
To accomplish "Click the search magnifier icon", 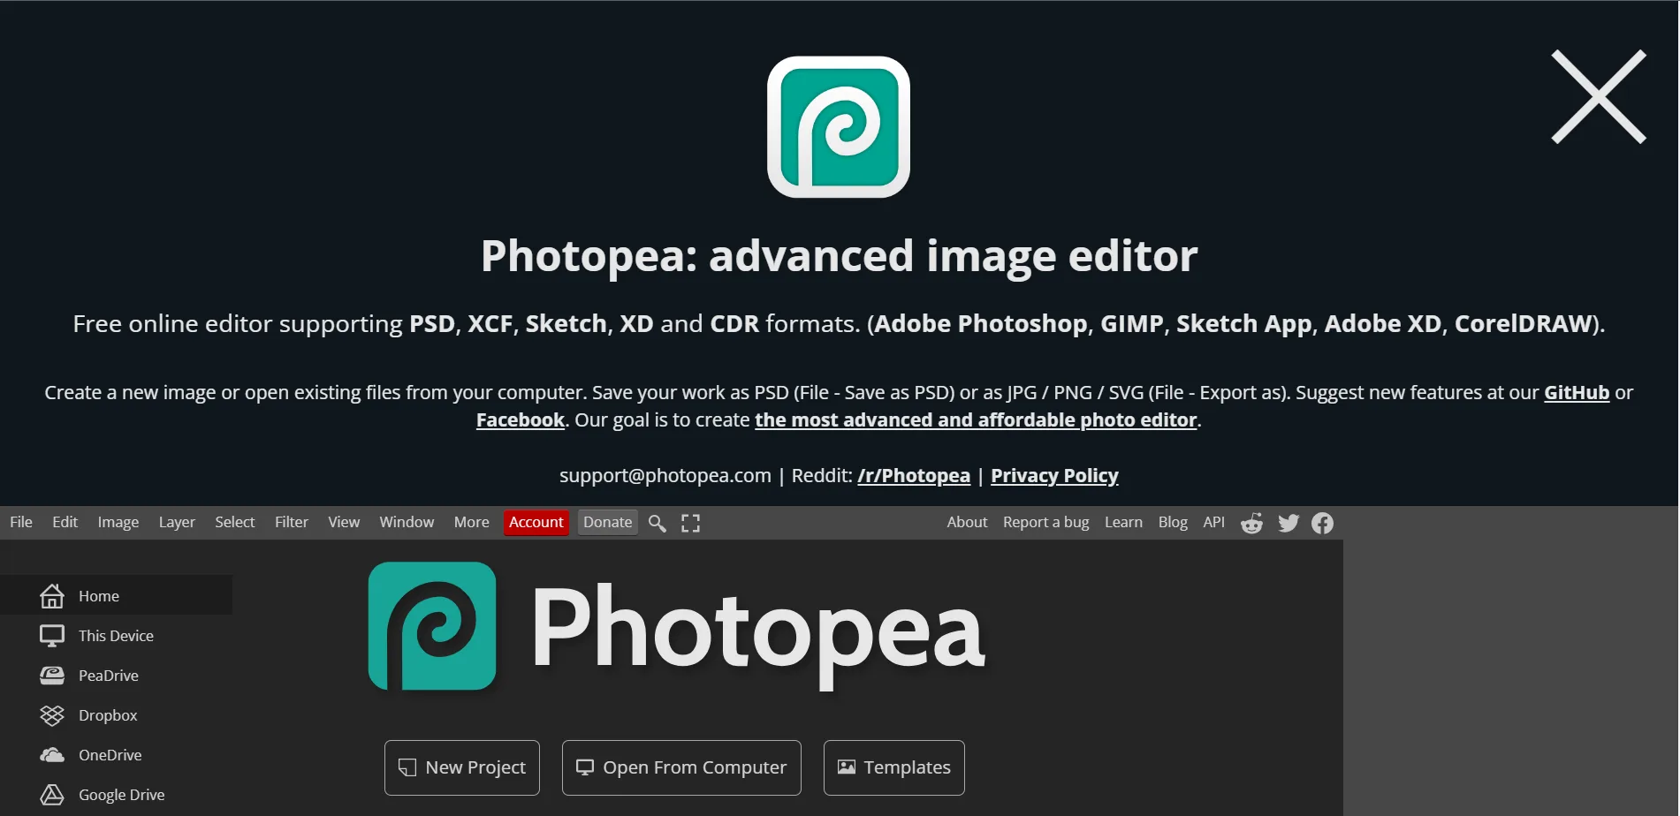I will 658,523.
